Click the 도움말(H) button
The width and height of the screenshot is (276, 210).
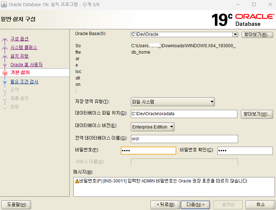point(16,205)
